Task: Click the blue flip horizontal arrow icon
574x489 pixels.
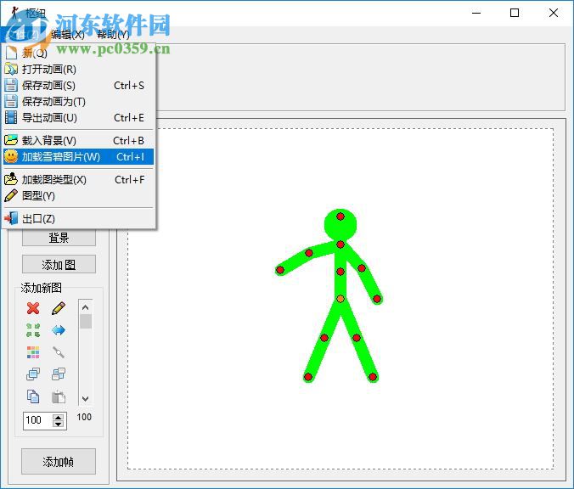Action: tap(59, 330)
